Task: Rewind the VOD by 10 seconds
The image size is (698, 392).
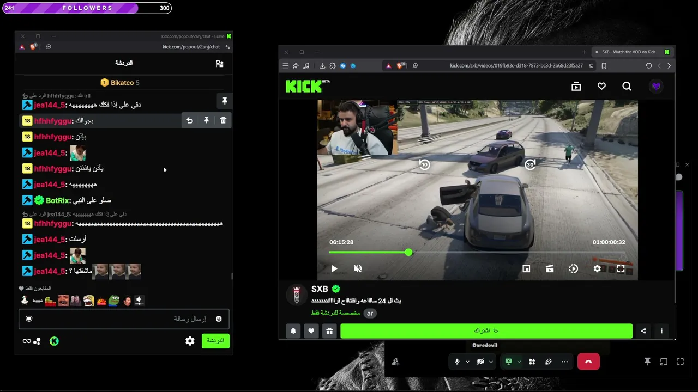Action: (x=424, y=164)
